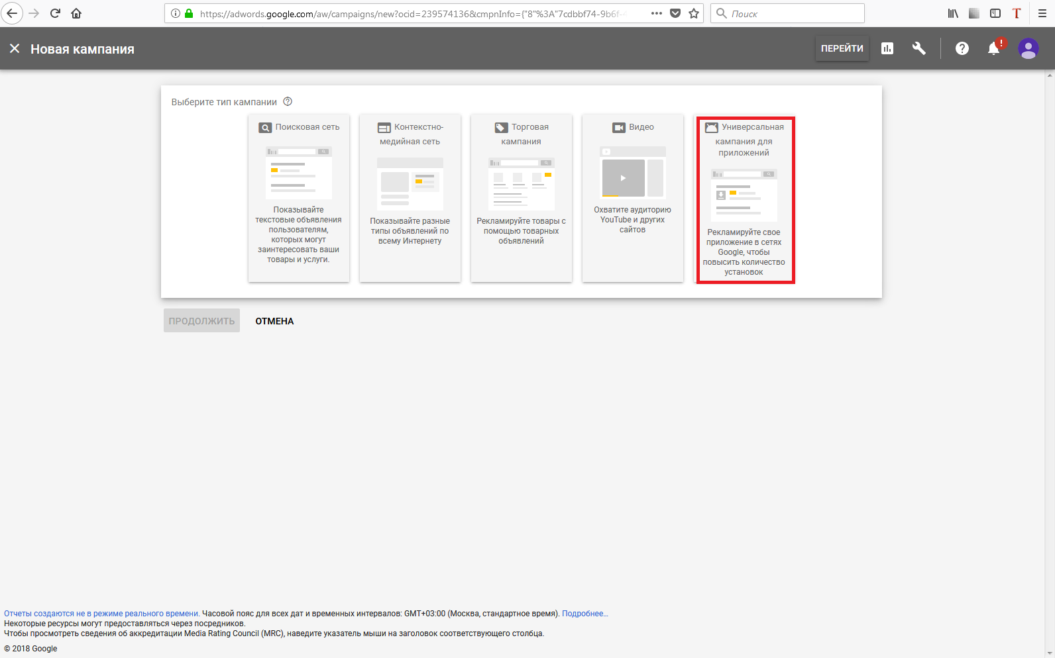
Task: Open the Firefox Library icon
Action: coord(953,13)
